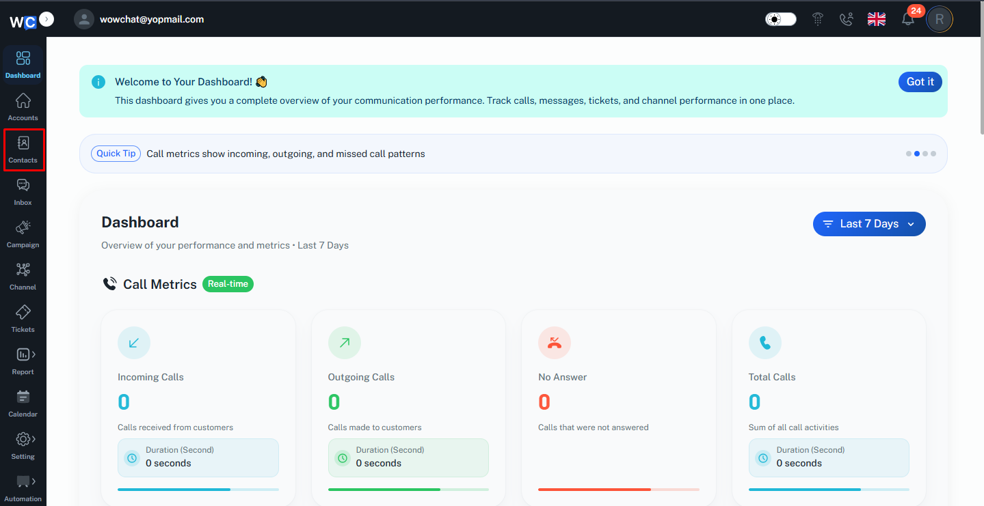Viewport: 984px width, 506px height.
Task: Open the Last 7 Days filter dropdown
Action: pos(869,224)
